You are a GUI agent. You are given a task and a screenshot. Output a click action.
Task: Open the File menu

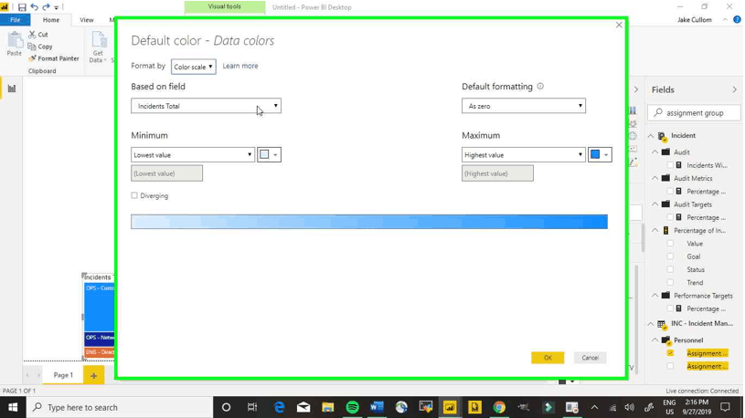(x=16, y=20)
